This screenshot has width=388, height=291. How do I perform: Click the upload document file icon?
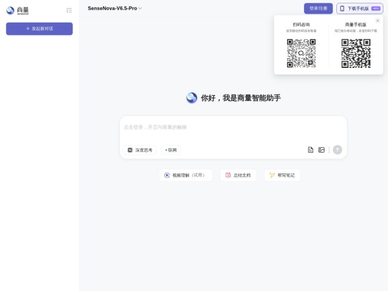(310, 150)
